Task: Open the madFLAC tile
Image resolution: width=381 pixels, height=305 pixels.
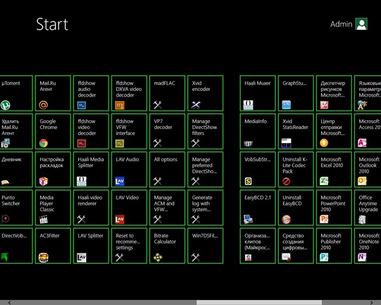Action: (168, 93)
